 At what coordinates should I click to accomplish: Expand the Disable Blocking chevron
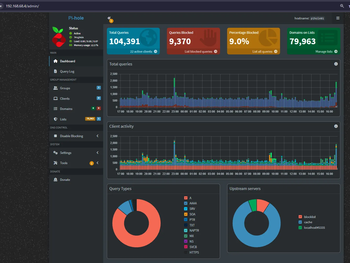97,136
